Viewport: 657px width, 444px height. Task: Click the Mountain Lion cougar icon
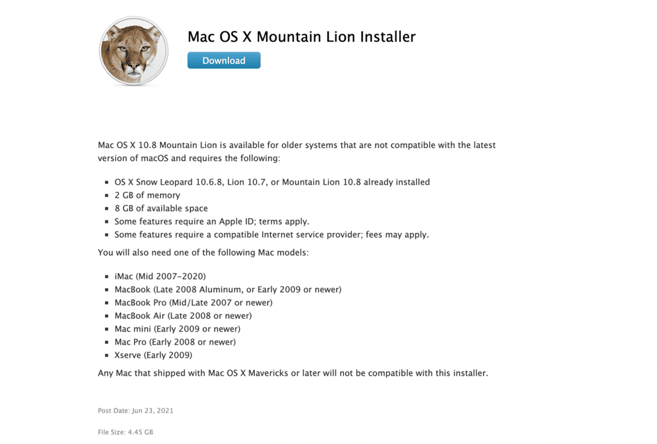(x=133, y=51)
